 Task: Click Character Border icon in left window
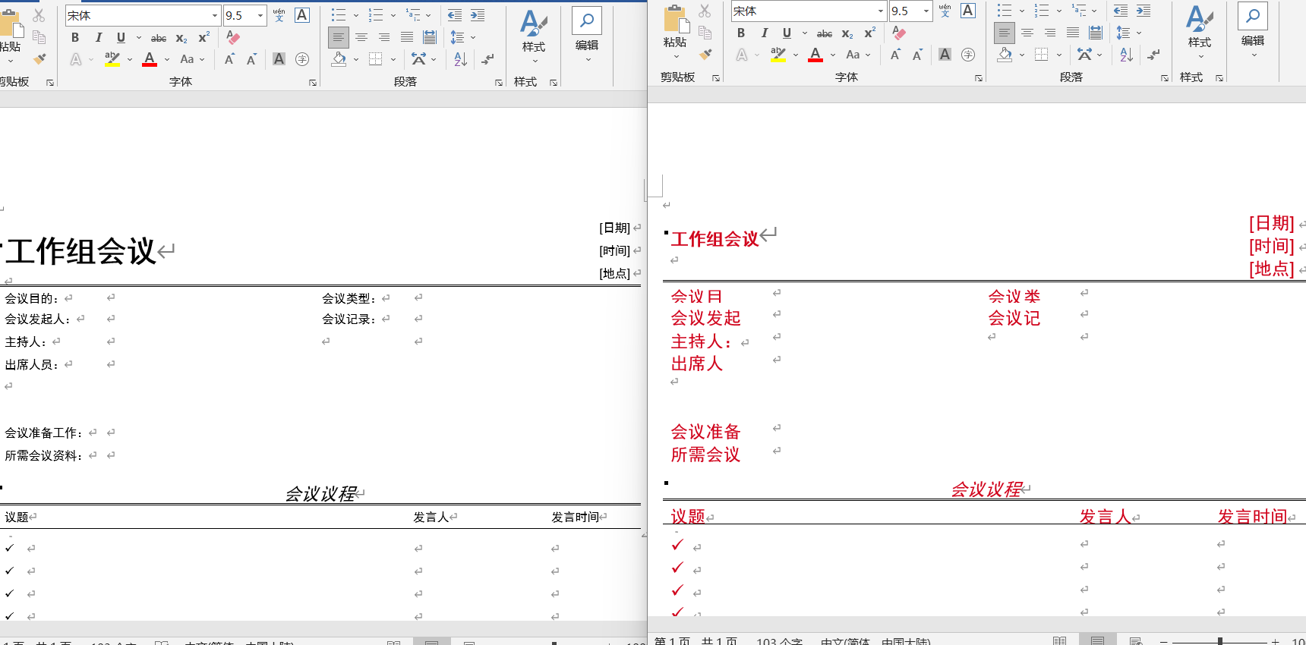pos(302,15)
